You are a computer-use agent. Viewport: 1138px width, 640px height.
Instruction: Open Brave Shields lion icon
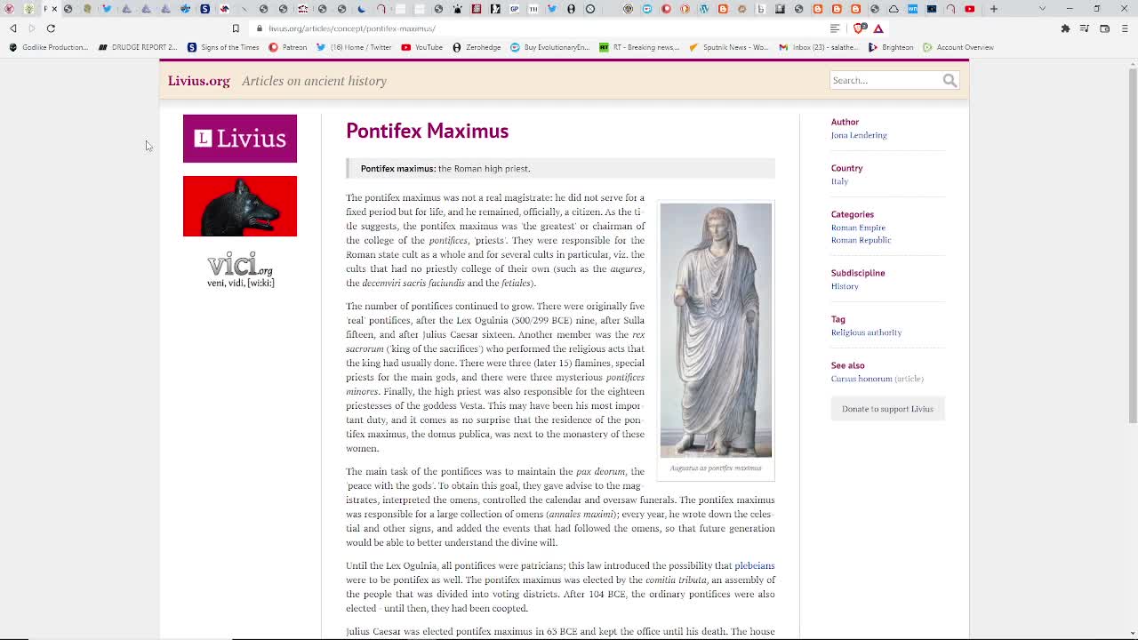coord(859,28)
